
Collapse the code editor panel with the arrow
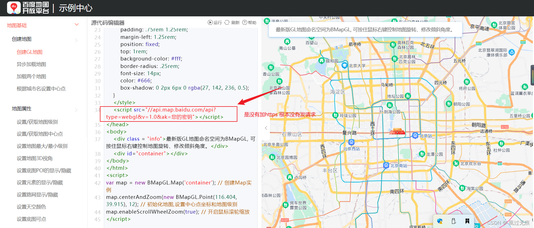coord(266,128)
